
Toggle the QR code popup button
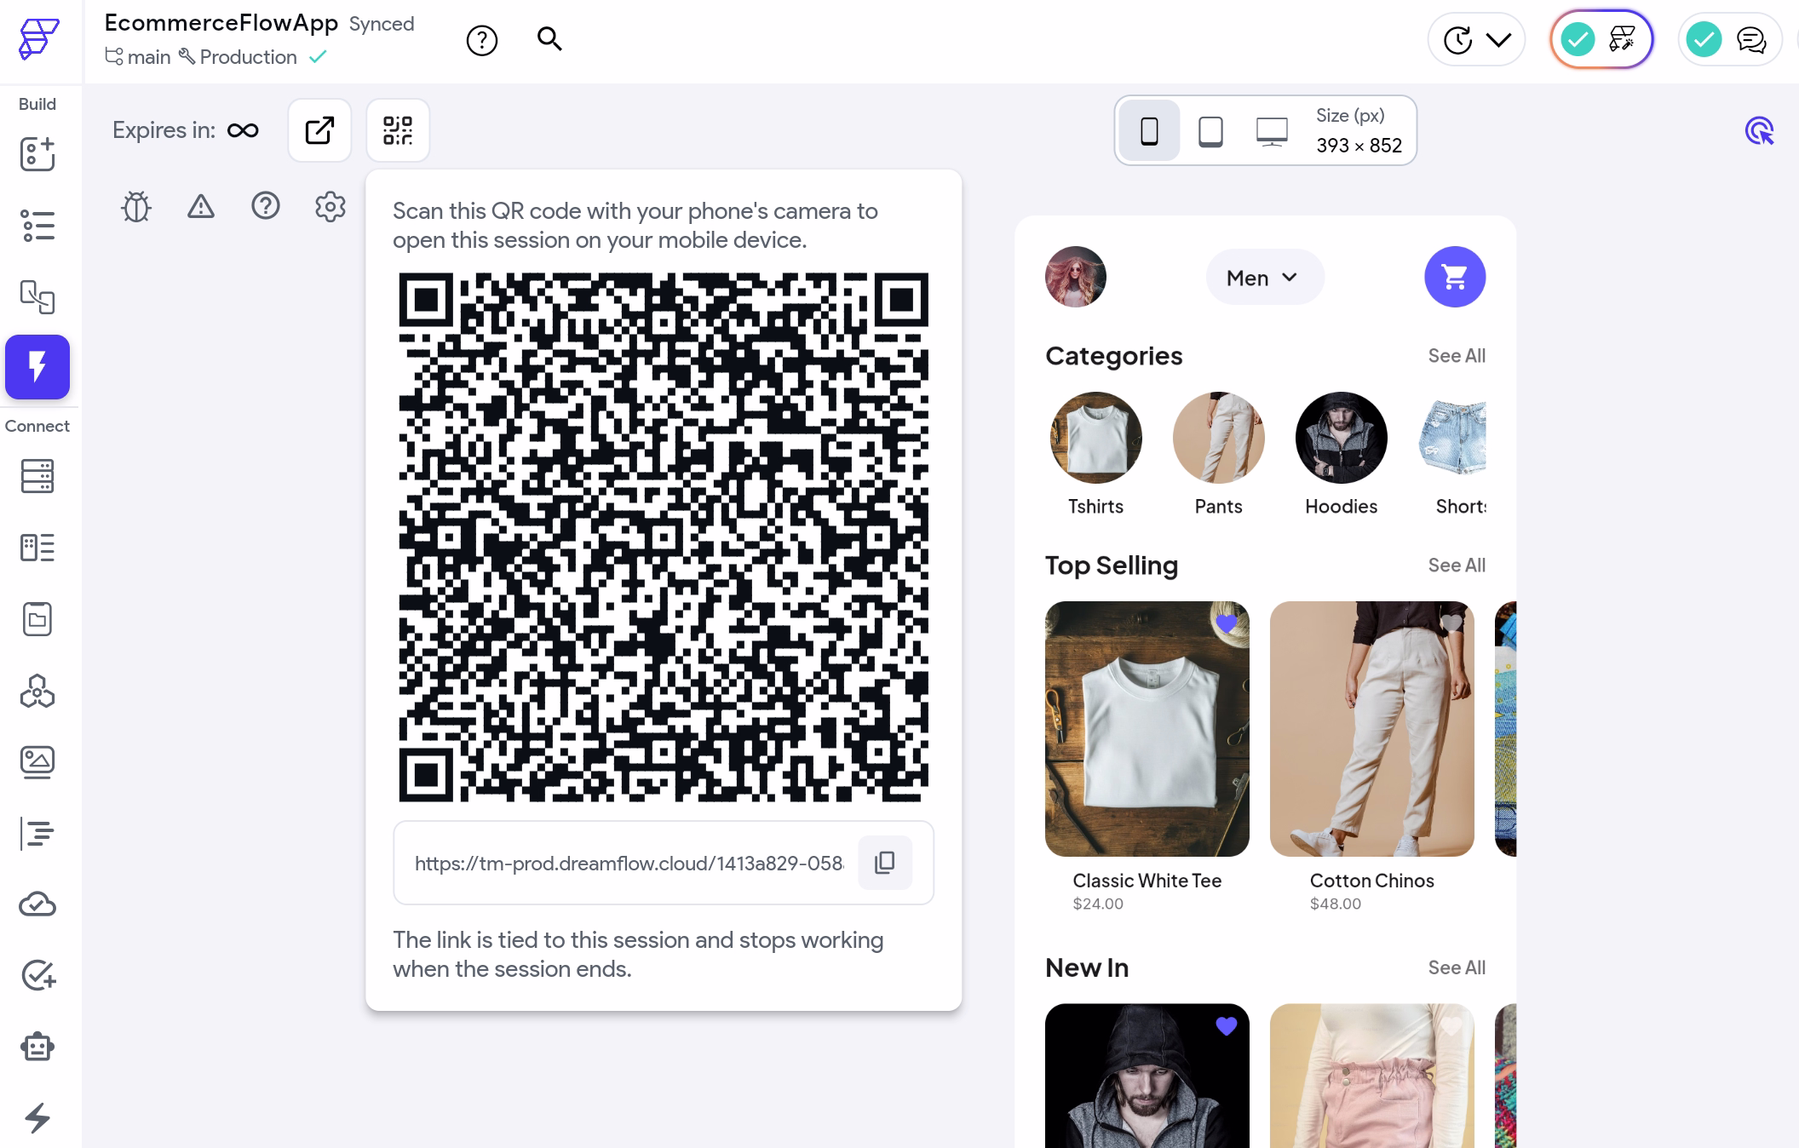pyautogui.click(x=398, y=130)
